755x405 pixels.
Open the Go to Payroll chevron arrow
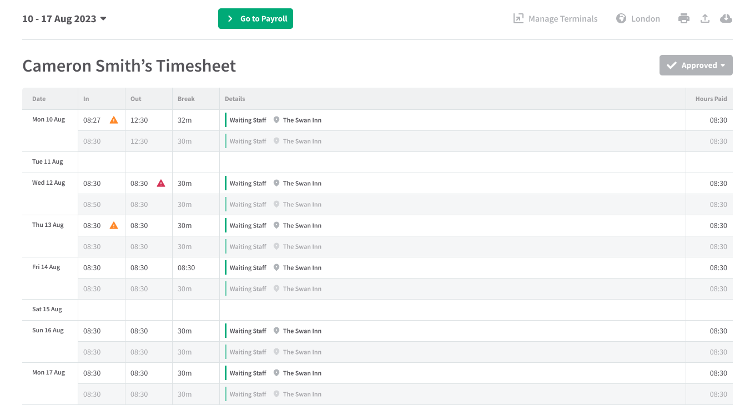click(229, 18)
